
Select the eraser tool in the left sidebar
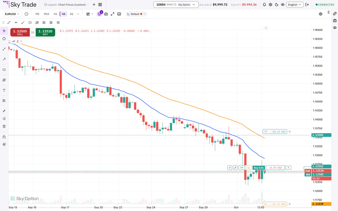[4, 118]
